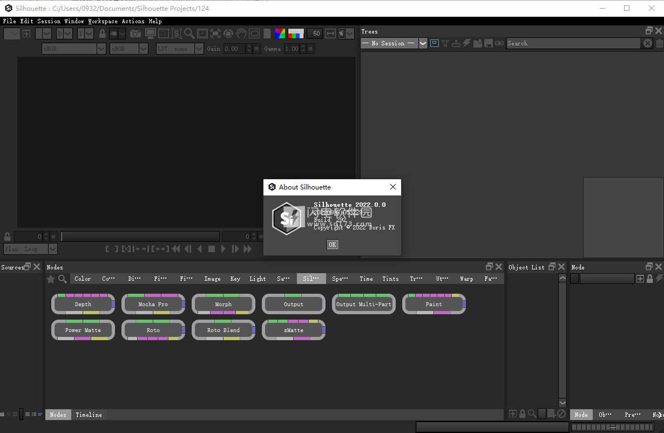Screen dimensions: 664x433
Task: Click the camera snapshot icon in viewer toolbar
Action: 135,33
